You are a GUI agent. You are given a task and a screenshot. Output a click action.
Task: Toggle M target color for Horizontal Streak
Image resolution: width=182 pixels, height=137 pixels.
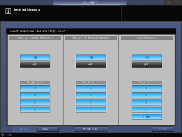[91, 95]
